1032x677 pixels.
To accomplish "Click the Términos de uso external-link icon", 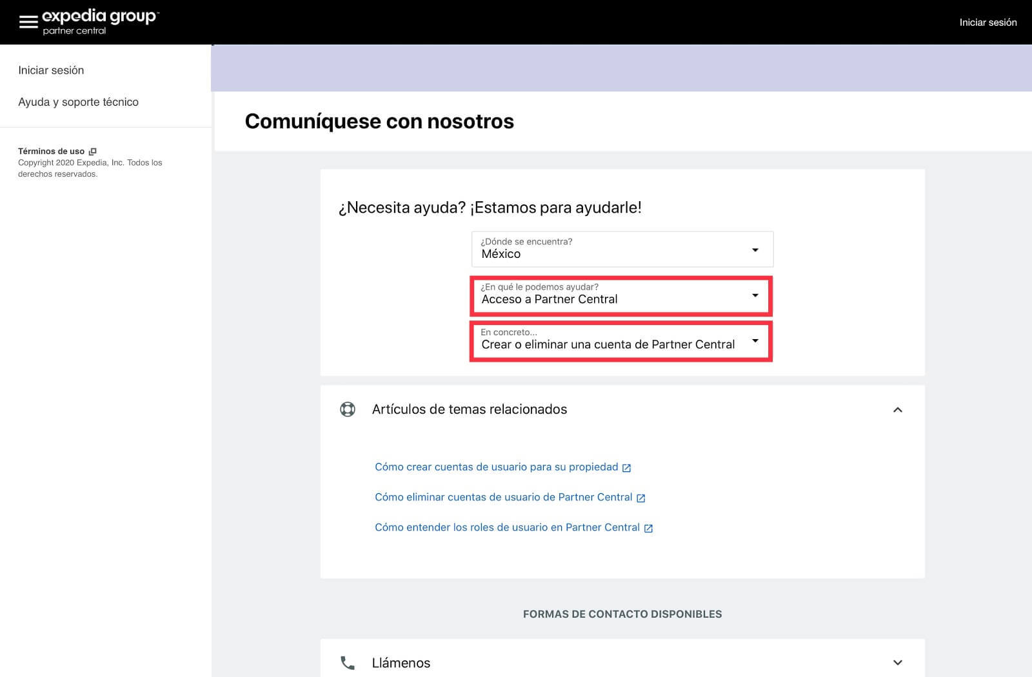I will (92, 152).
